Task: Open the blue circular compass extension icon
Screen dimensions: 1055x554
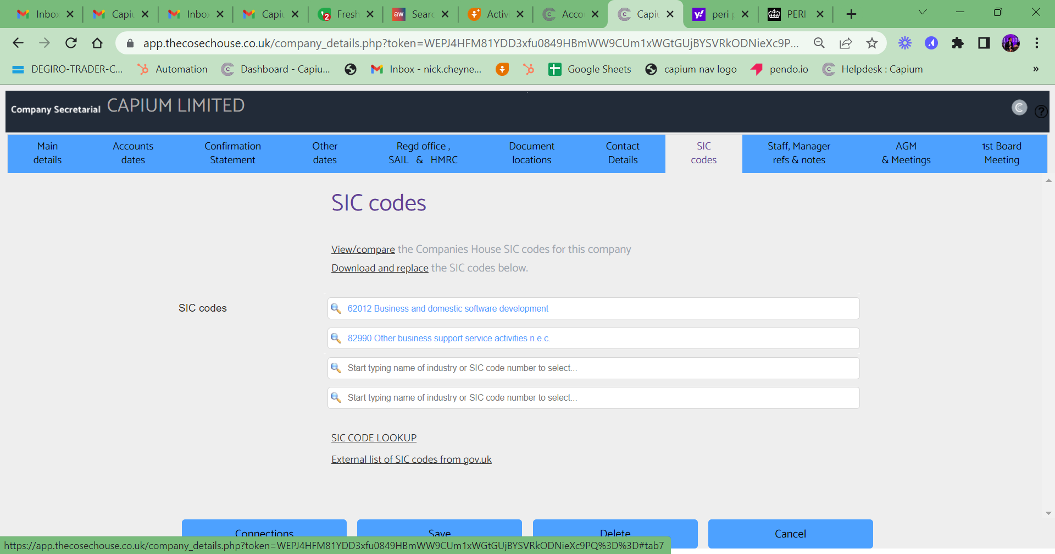Action: [931, 43]
